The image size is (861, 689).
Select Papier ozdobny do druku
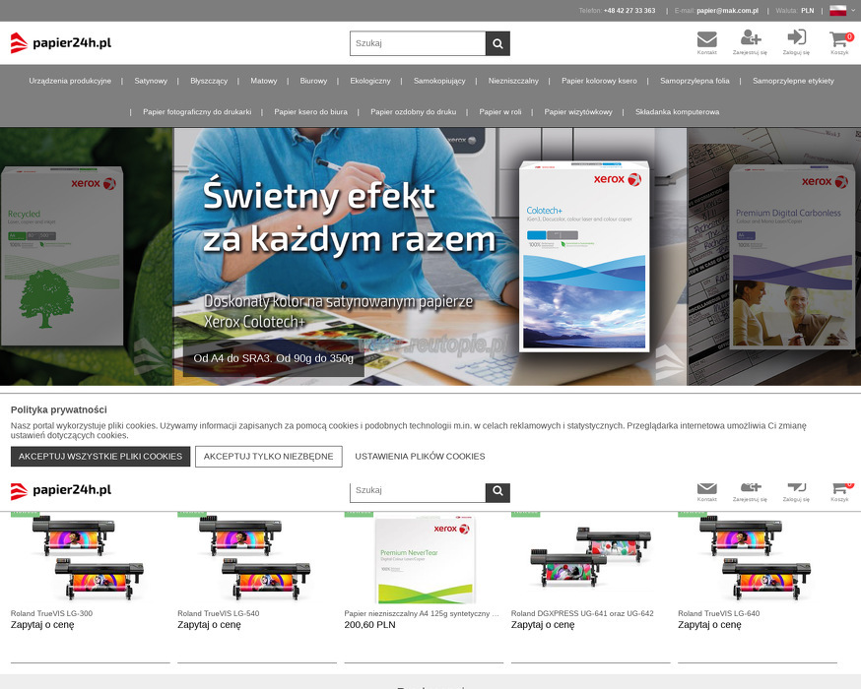413,112
